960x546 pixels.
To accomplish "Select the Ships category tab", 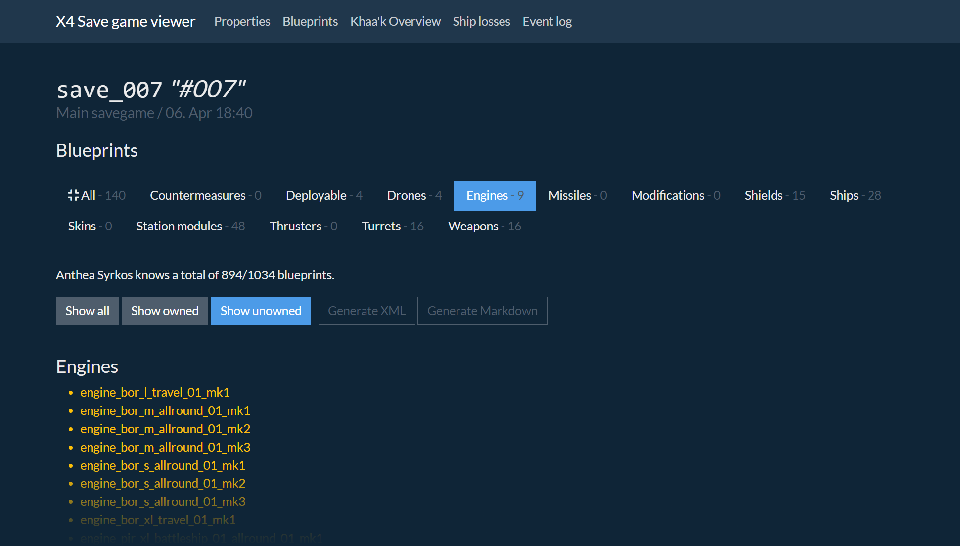I will point(855,195).
